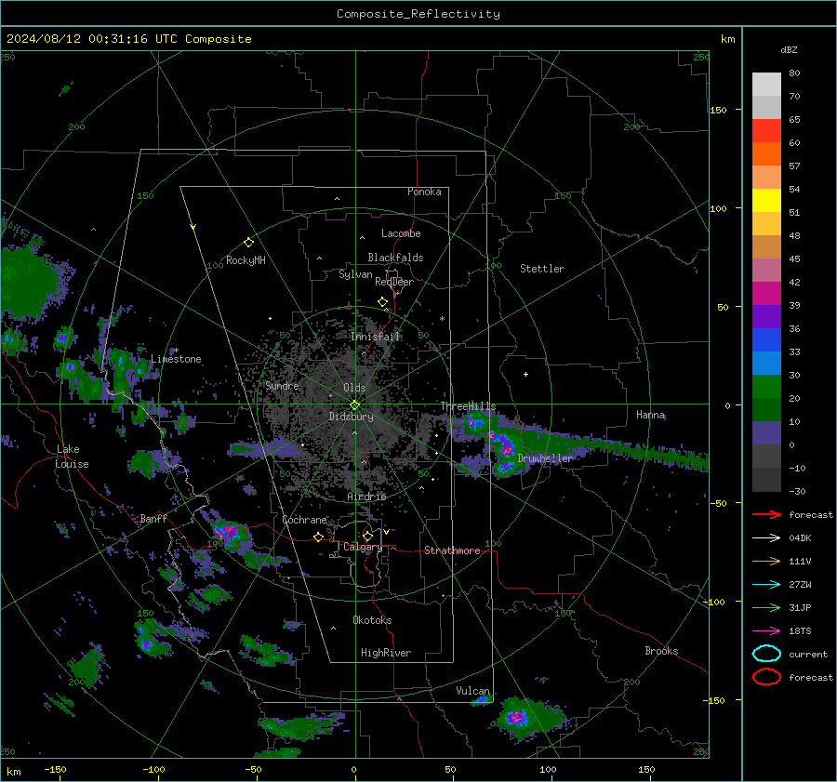Select the orange 60 dBZ swatch
The image size is (837, 782).
766,154
